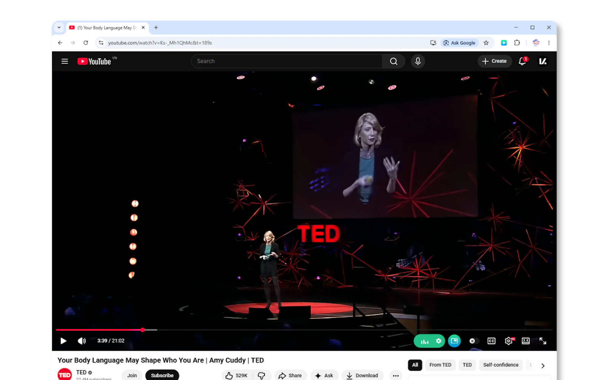Select the From TED filter chip
Screen dimensions: 609x380
pos(440,365)
